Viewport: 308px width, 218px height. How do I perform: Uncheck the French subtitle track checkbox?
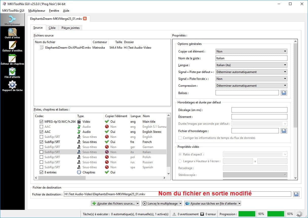click(41, 142)
